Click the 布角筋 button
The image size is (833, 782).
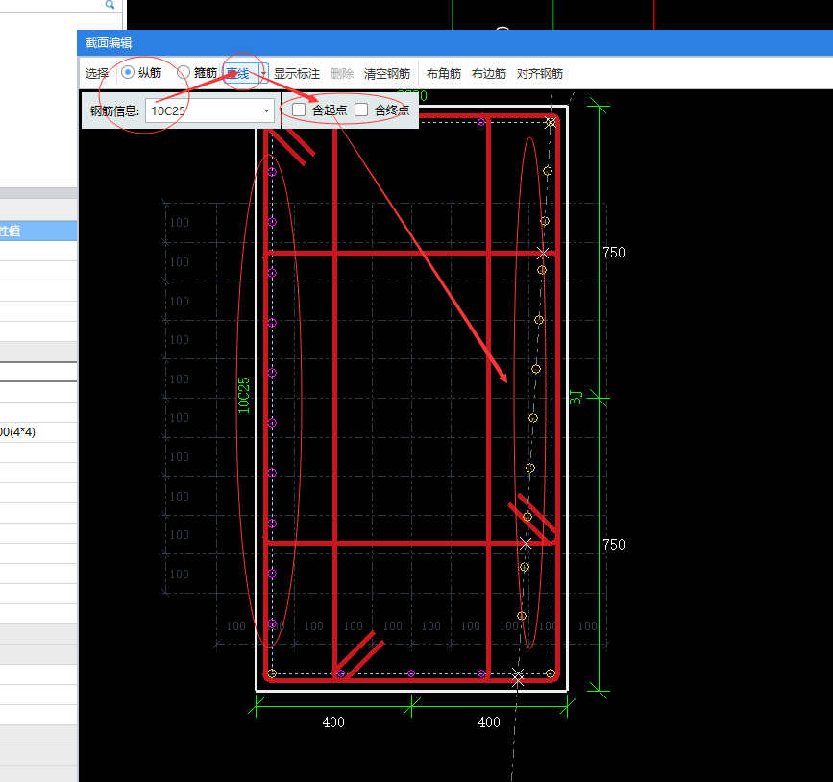tap(444, 73)
